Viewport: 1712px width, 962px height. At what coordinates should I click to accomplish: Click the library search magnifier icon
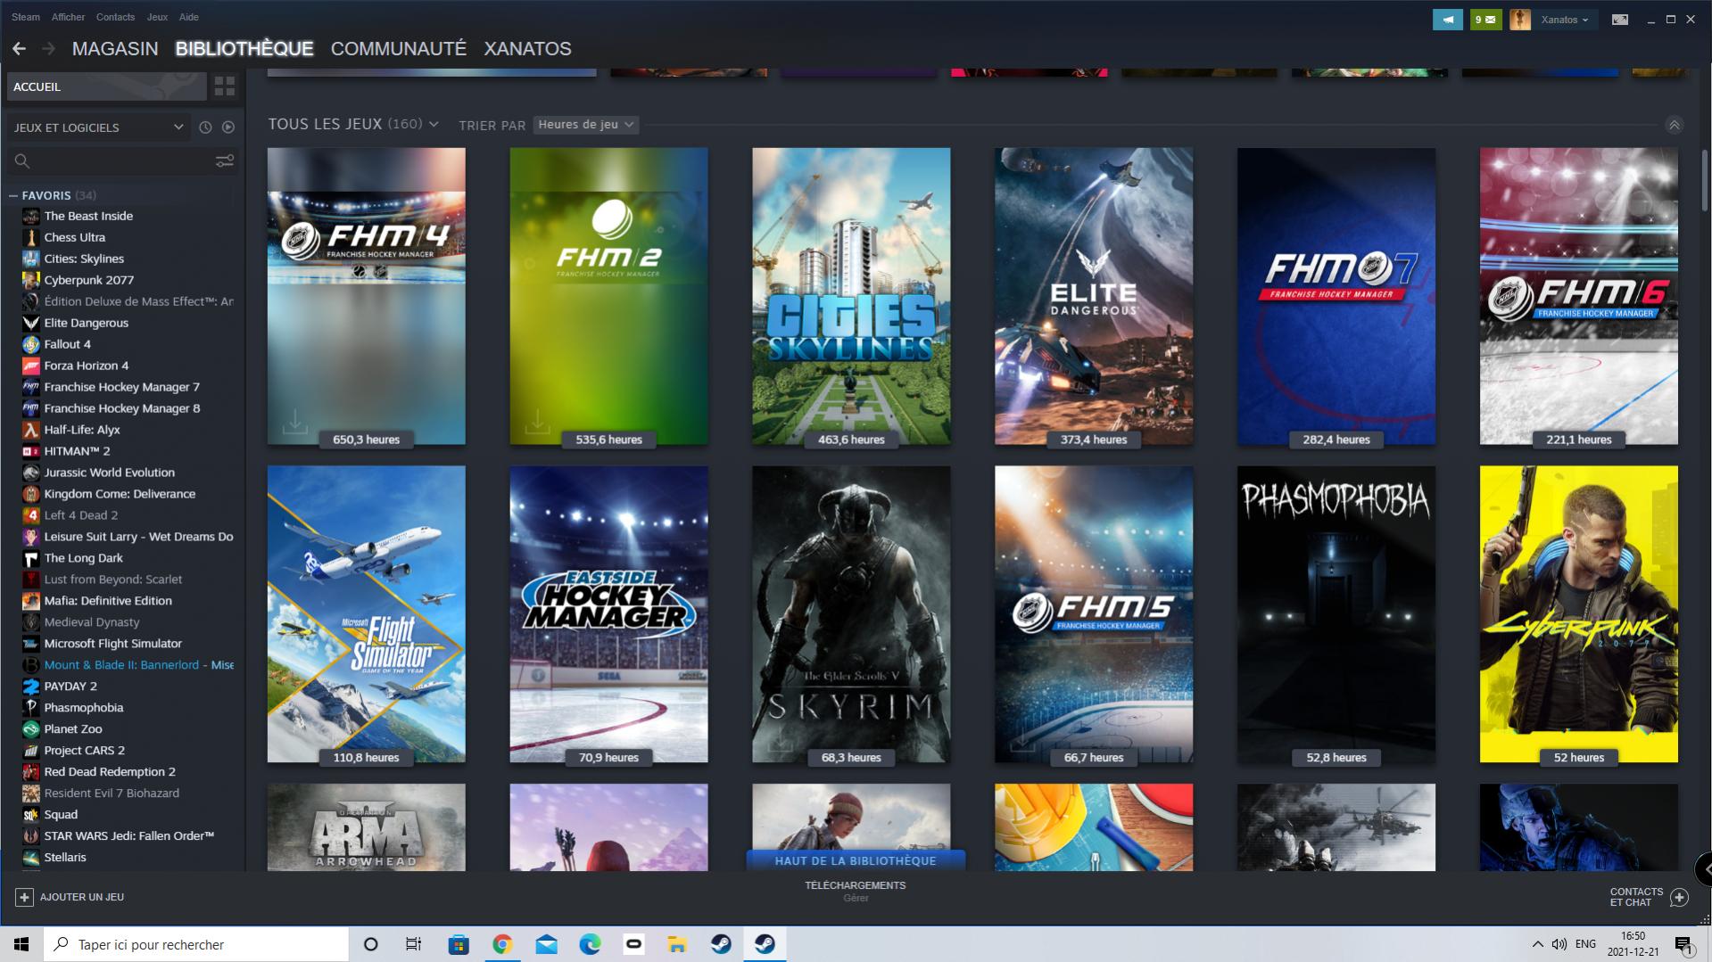point(22,160)
